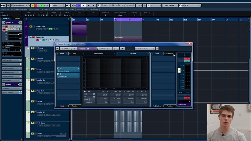Toggle the iQ iterative quantize icon

pyautogui.click(x=180, y=5)
